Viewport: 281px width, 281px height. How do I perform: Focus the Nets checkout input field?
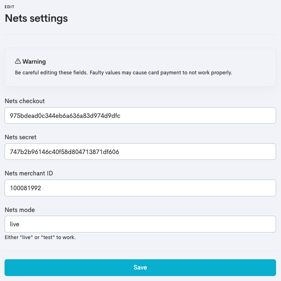(x=140, y=115)
